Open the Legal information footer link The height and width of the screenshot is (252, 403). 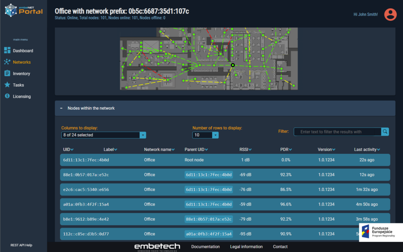246,246
